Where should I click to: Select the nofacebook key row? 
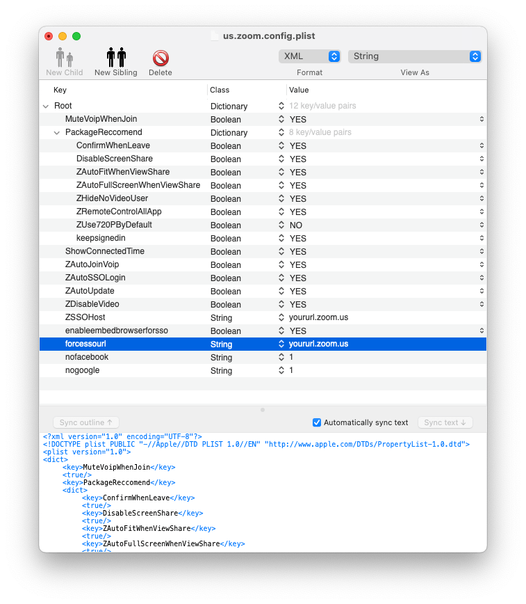coord(87,358)
